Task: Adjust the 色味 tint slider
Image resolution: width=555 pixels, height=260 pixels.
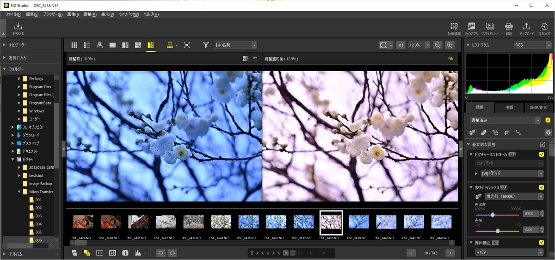Action: coord(498,230)
